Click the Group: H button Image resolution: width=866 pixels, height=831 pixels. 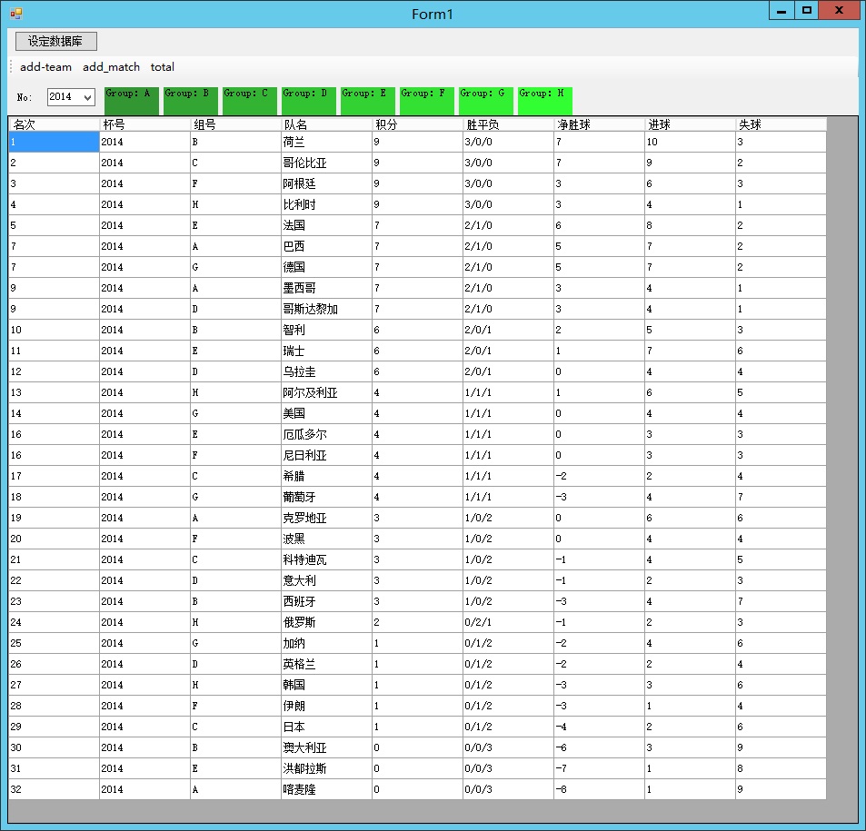(x=545, y=101)
